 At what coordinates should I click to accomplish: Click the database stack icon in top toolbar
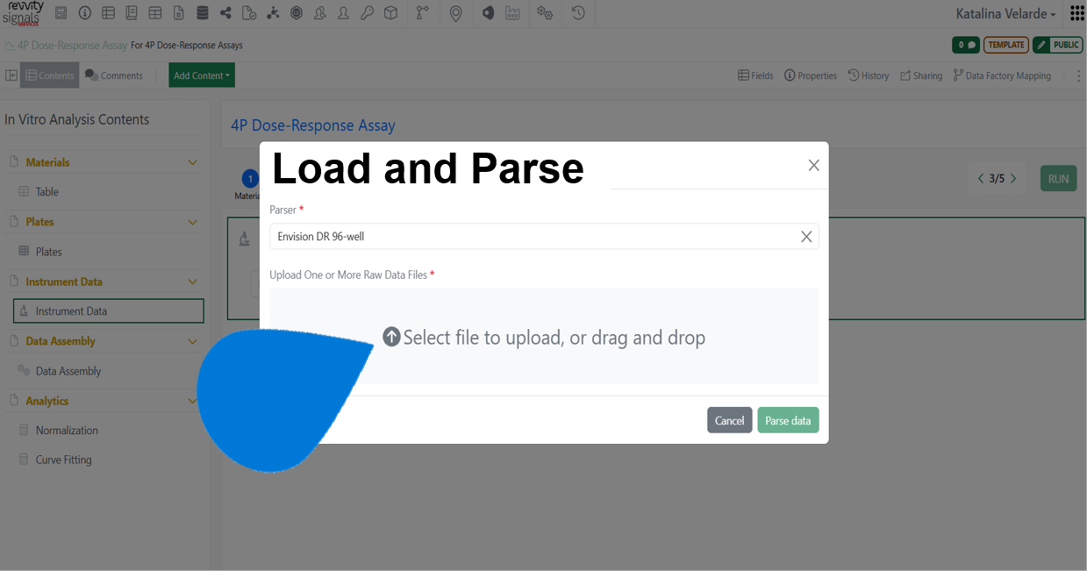203,13
